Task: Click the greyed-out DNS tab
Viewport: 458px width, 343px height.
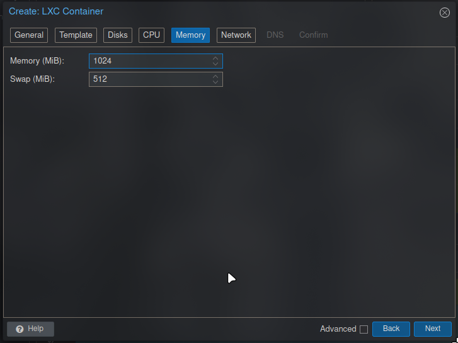Action: (x=275, y=35)
